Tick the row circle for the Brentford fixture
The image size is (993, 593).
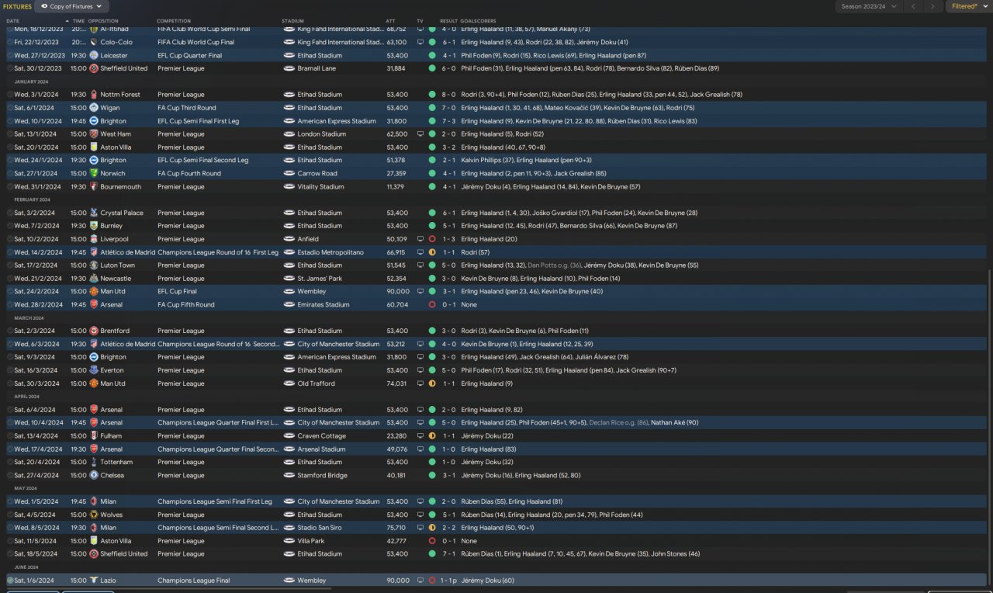point(10,331)
